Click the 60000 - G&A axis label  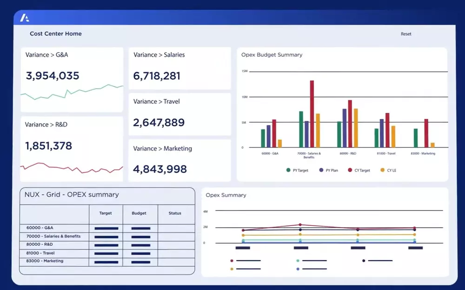coord(270,153)
